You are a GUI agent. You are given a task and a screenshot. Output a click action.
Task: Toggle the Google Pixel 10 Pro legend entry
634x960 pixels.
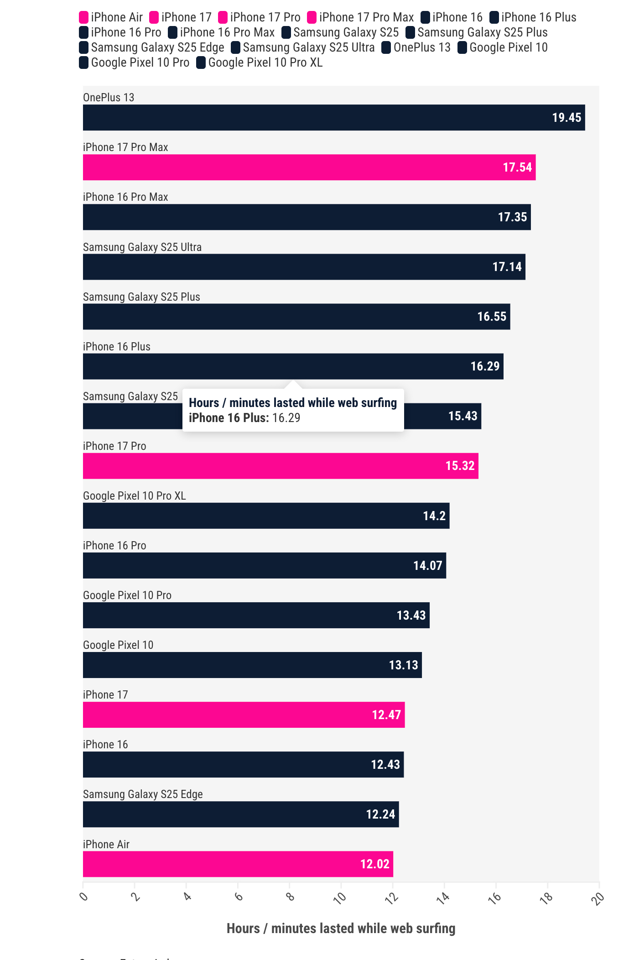pos(135,63)
